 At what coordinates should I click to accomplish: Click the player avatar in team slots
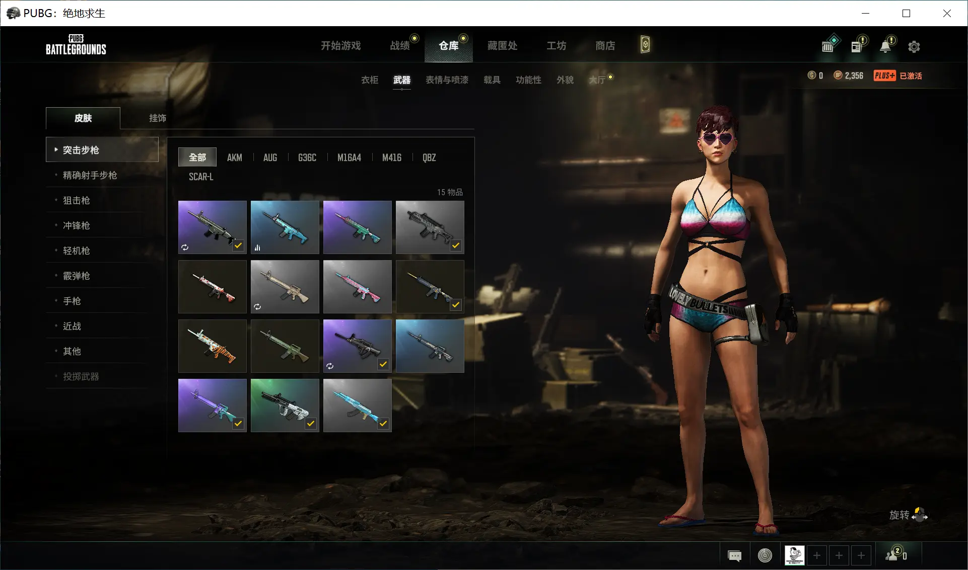coord(794,555)
